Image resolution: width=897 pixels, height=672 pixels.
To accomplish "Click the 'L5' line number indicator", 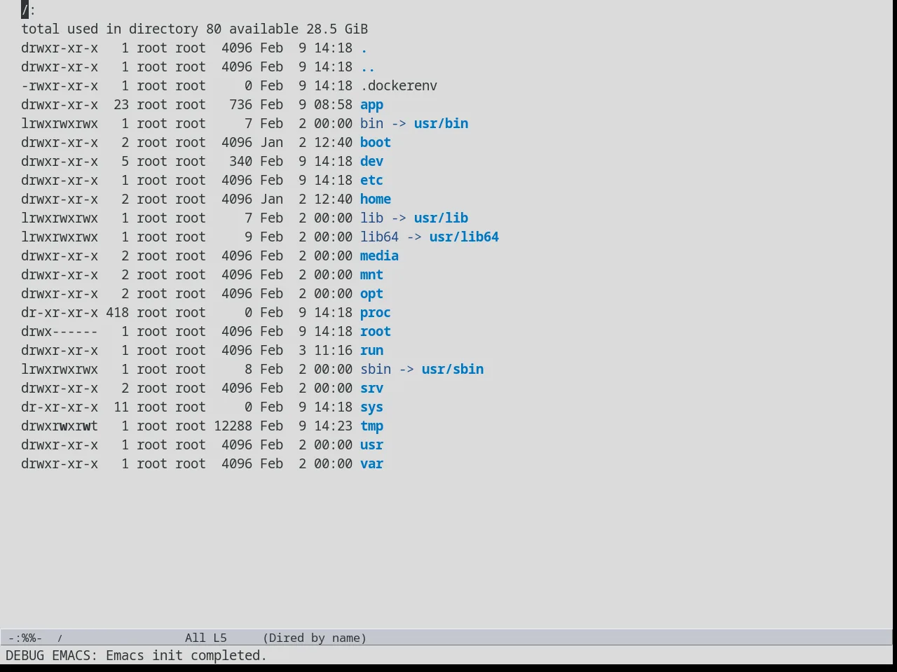I will coord(220,638).
